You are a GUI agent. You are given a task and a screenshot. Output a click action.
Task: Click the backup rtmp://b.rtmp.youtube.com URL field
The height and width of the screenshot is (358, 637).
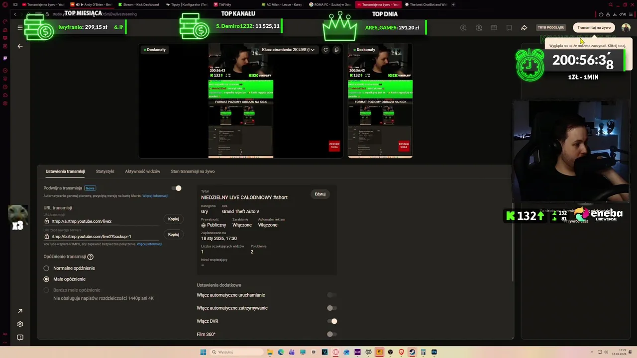[x=102, y=237]
